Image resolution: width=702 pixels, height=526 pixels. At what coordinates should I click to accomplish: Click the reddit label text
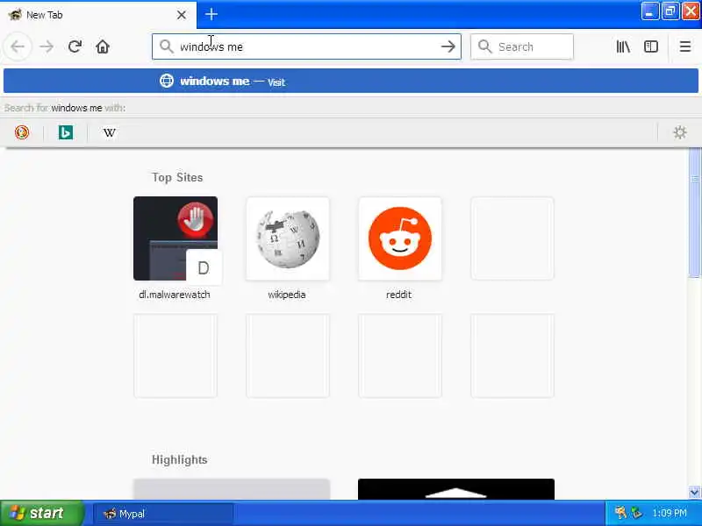pyautogui.click(x=399, y=295)
